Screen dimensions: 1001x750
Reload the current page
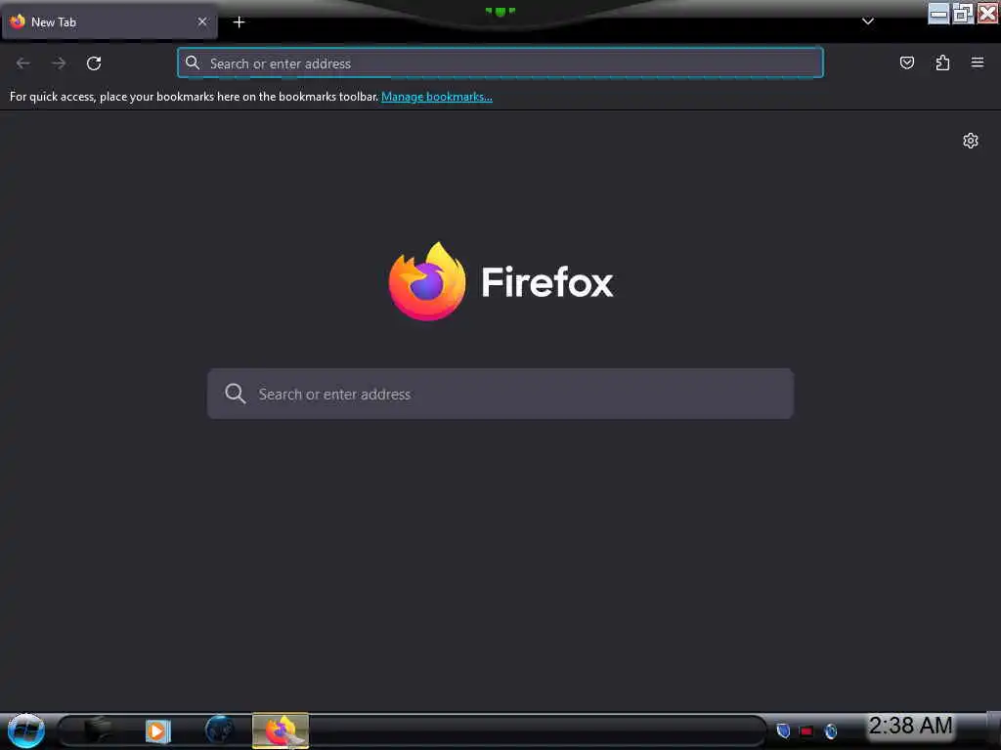(94, 63)
